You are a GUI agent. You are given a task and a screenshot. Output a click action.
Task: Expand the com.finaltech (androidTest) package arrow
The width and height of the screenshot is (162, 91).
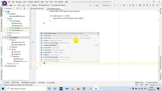click(8, 28)
